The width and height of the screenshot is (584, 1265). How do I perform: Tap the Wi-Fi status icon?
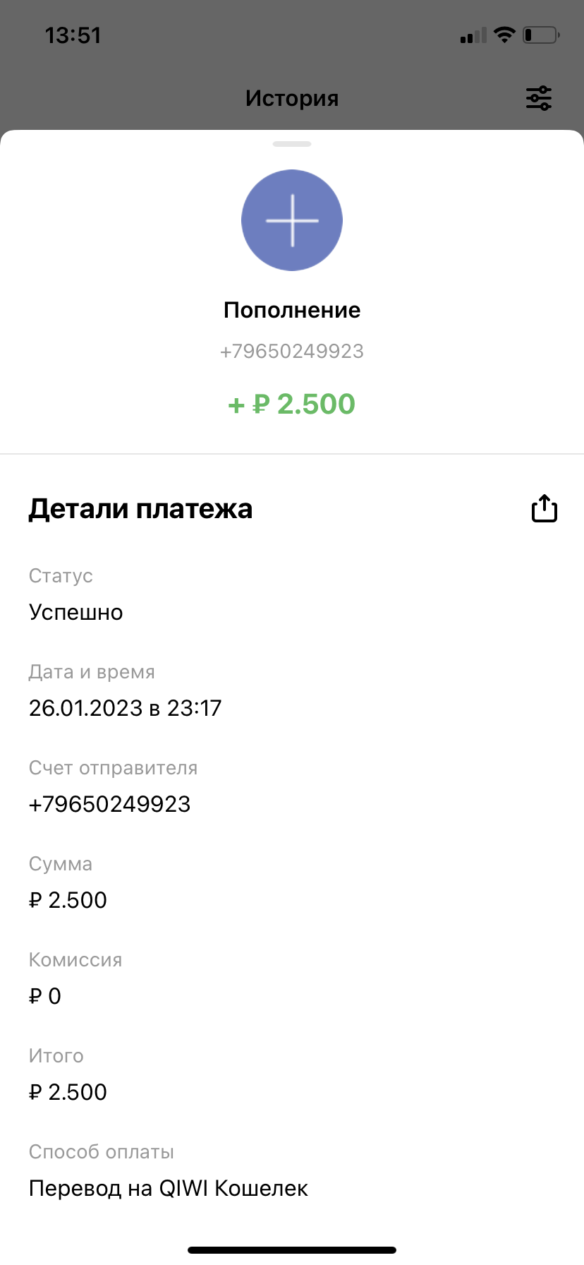pyautogui.click(x=504, y=35)
